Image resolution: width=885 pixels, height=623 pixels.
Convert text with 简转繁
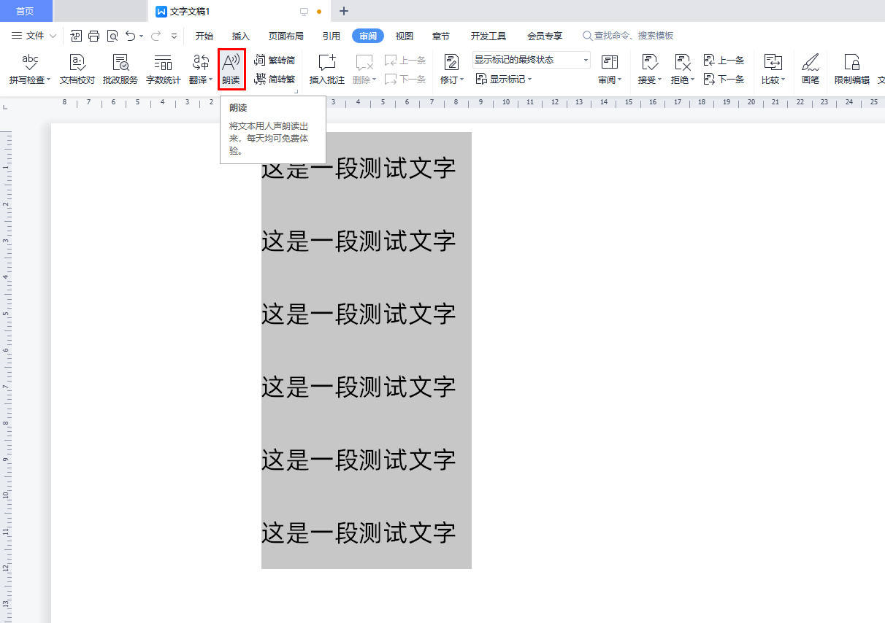click(275, 79)
